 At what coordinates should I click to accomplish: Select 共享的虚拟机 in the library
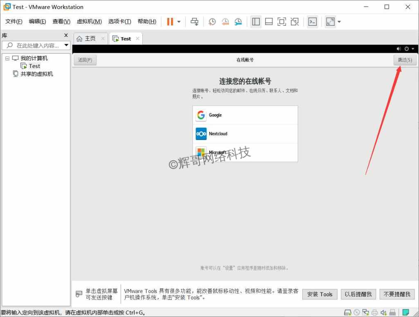point(36,74)
